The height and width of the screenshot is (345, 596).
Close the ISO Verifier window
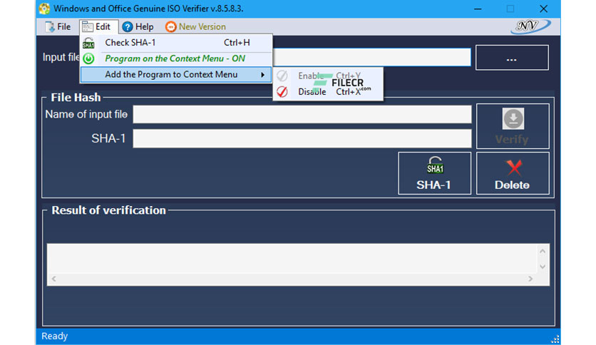coord(543,9)
